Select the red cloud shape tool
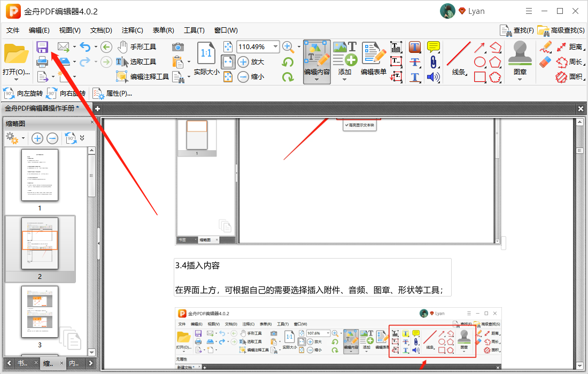 pyautogui.click(x=495, y=77)
